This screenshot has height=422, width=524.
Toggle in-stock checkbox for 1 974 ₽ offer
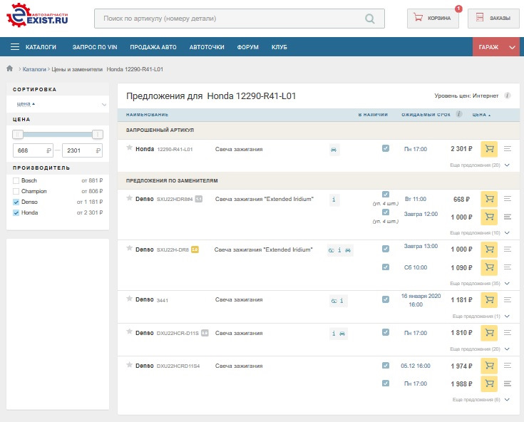pyautogui.click(x=386, y=365)
